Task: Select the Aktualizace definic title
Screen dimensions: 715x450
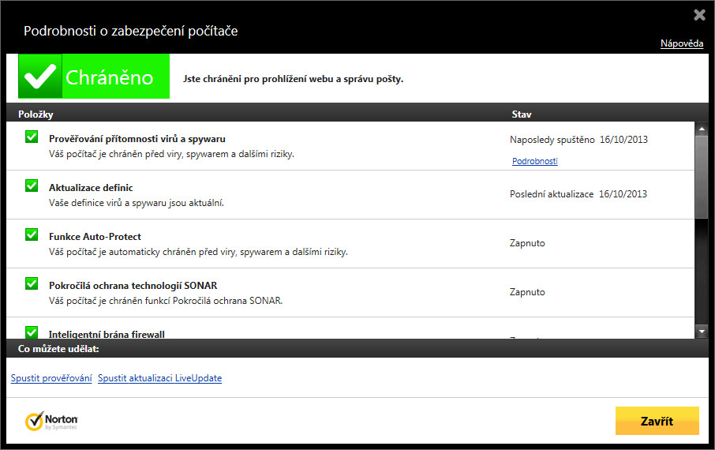Action: click(91, 188)
